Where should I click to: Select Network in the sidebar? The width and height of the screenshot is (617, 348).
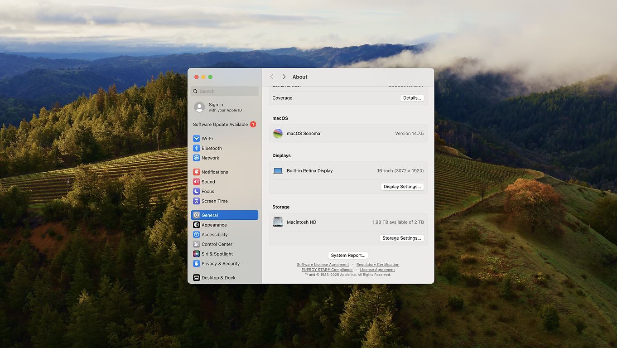[225, 158]
